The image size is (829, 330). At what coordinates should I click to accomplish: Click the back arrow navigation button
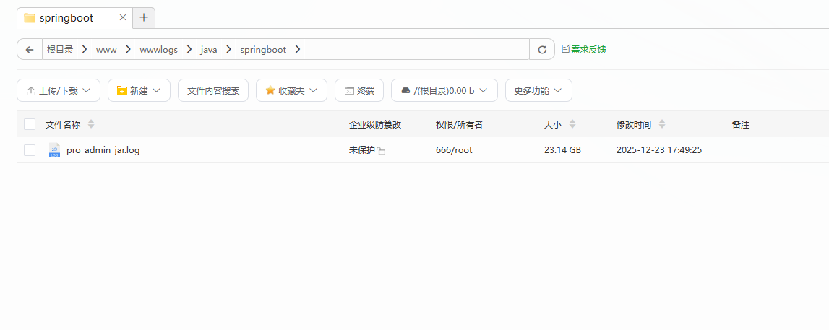click(x=30, y=50)
